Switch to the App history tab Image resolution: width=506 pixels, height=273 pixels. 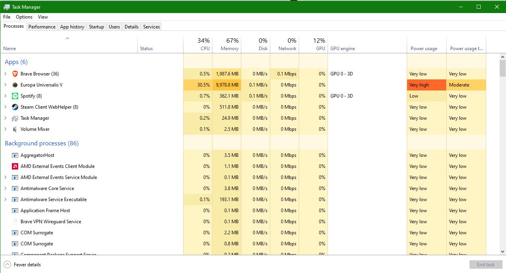pyautogui.click(x=72, y=27)
